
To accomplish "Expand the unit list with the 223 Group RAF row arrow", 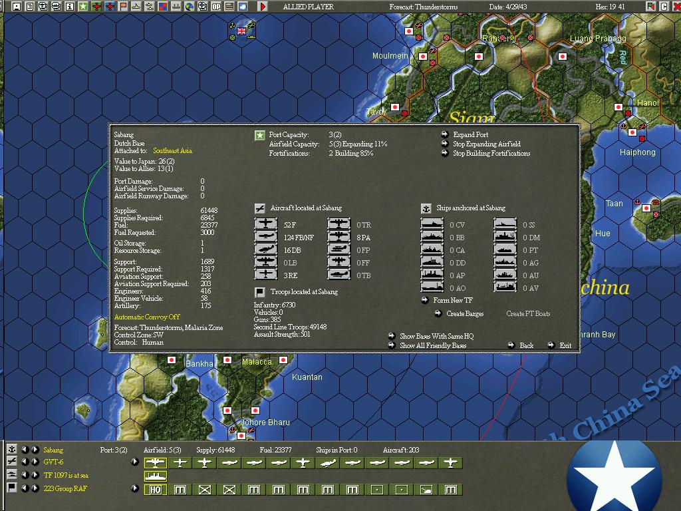I will tap(135, 488).
